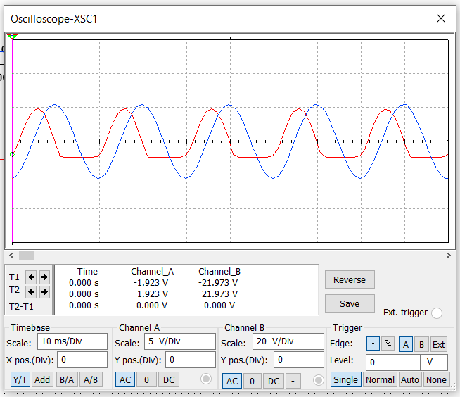Click the Reverse button

click(350, 279)
